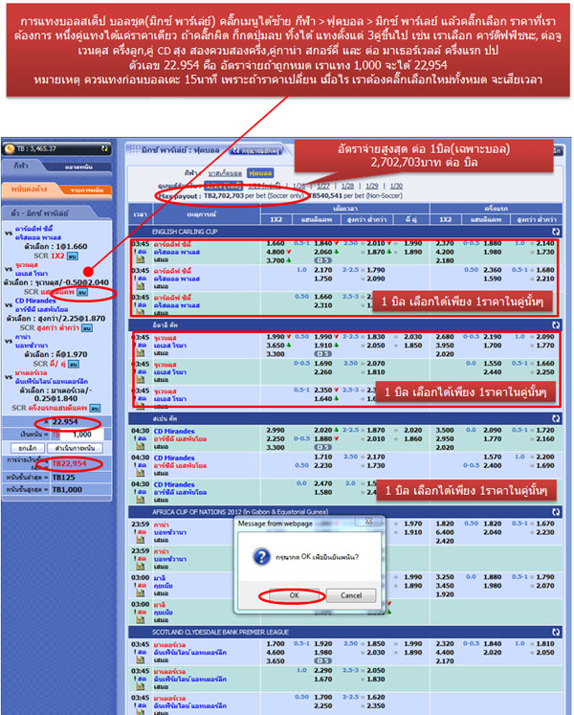Switch to the ตลาดพนัน tab in the sidebar
Image resolution: width=574 pixels, height=715 pixels.
click(x=78, y=167)
